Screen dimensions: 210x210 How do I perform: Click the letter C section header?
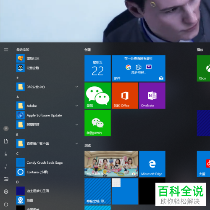[x=17, y=154]
